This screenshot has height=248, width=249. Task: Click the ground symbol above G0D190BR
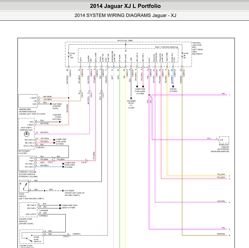coord(131,98)
